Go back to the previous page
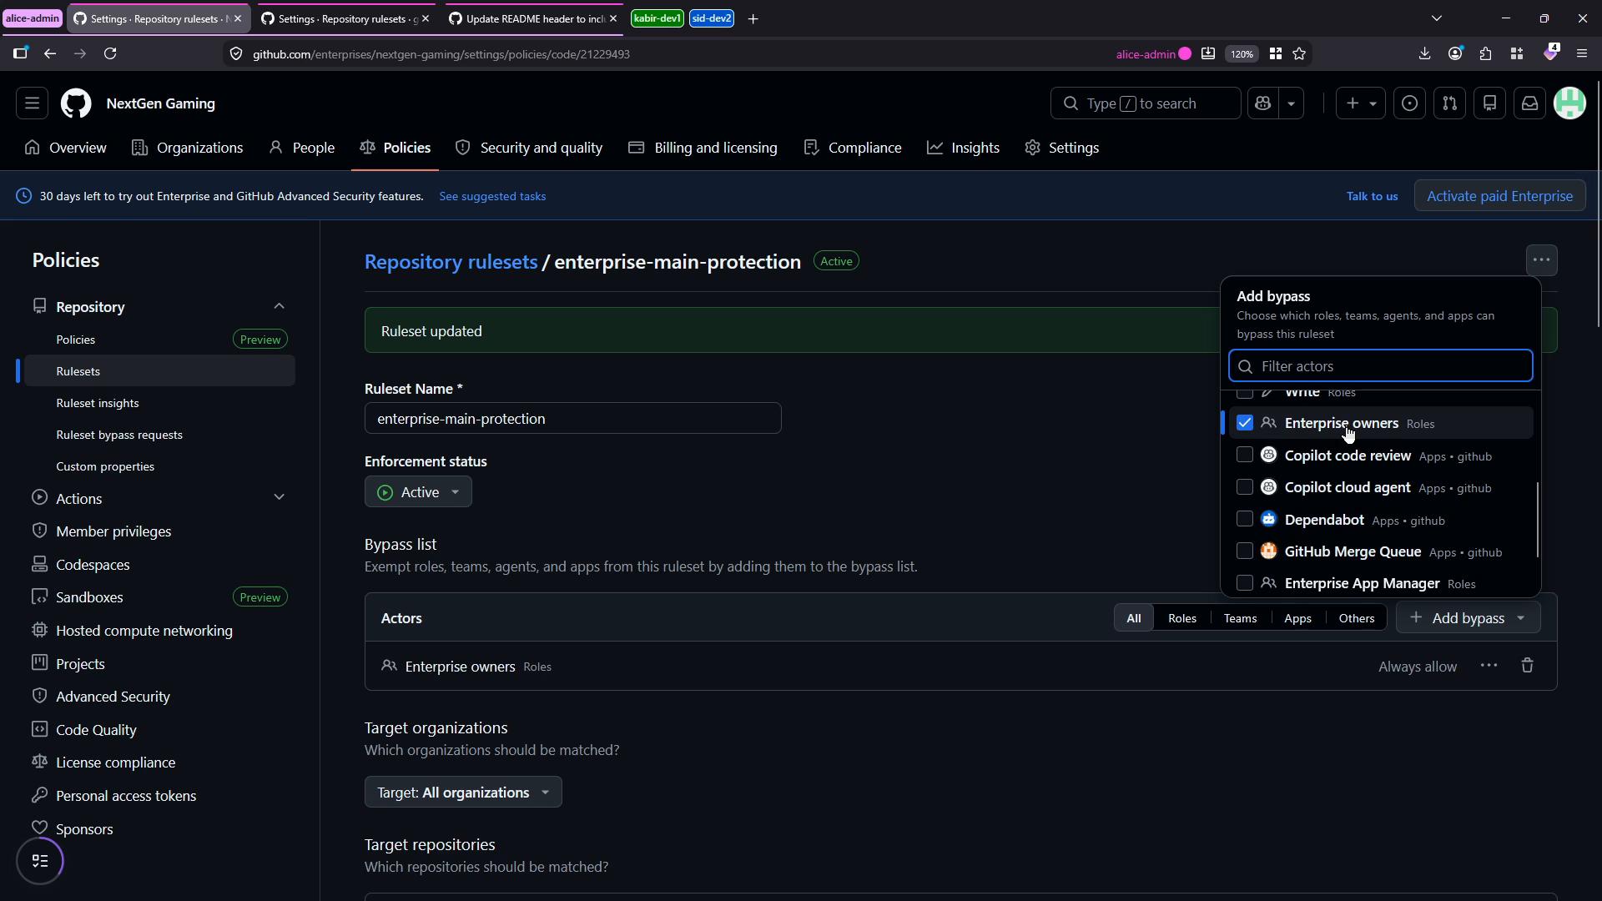The height and width of the screenshot is (901, 1602). coord(50,53)
